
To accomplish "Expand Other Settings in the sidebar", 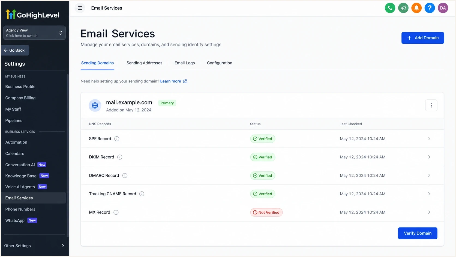I will pos(34,246).
